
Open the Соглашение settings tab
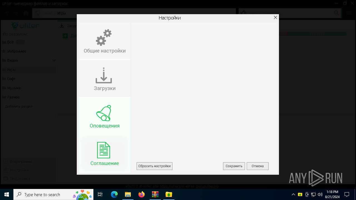[105, 154]
